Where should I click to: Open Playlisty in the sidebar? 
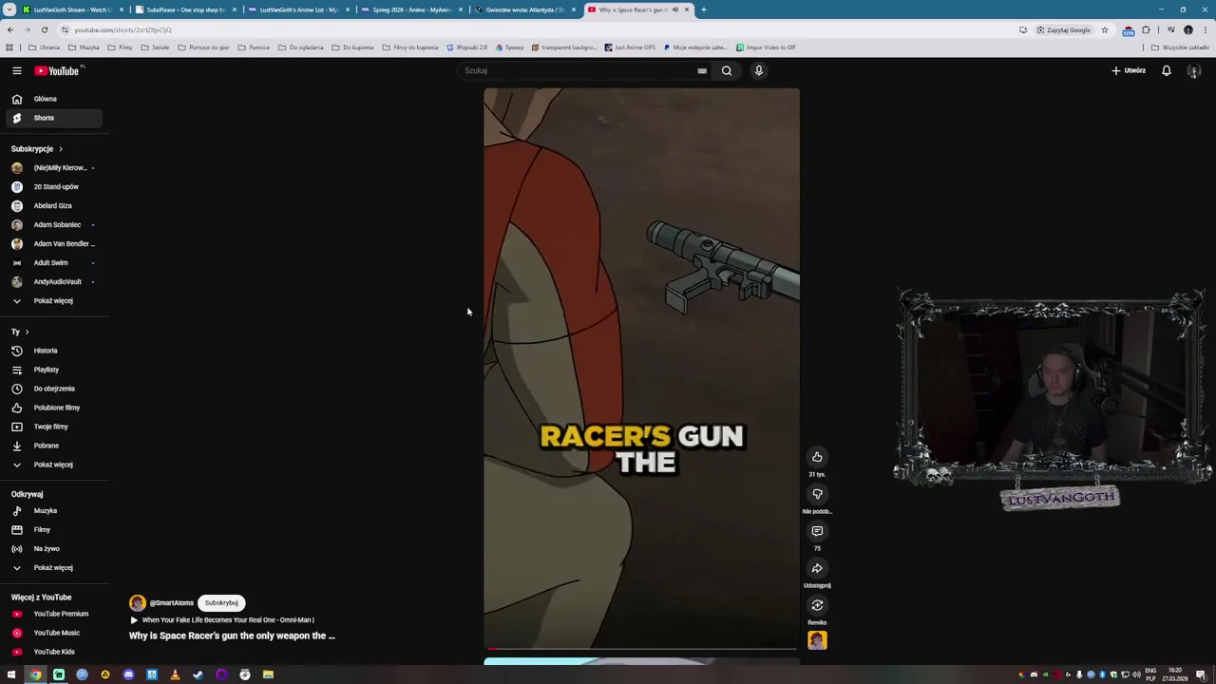pos(52,370)
